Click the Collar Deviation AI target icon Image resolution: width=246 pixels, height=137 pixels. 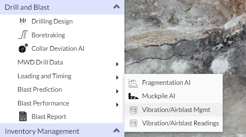pos(23,48)
